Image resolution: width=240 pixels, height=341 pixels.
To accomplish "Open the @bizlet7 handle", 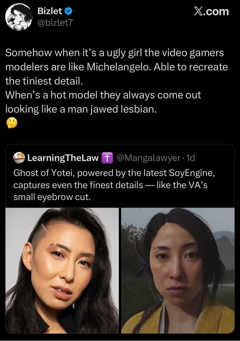I will 54,22.
